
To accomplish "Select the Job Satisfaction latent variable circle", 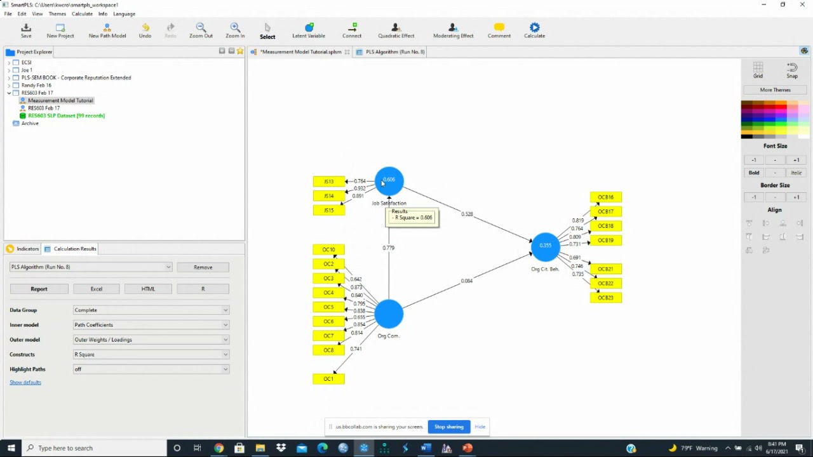I will pyautogui.click(x=389, y=182).
